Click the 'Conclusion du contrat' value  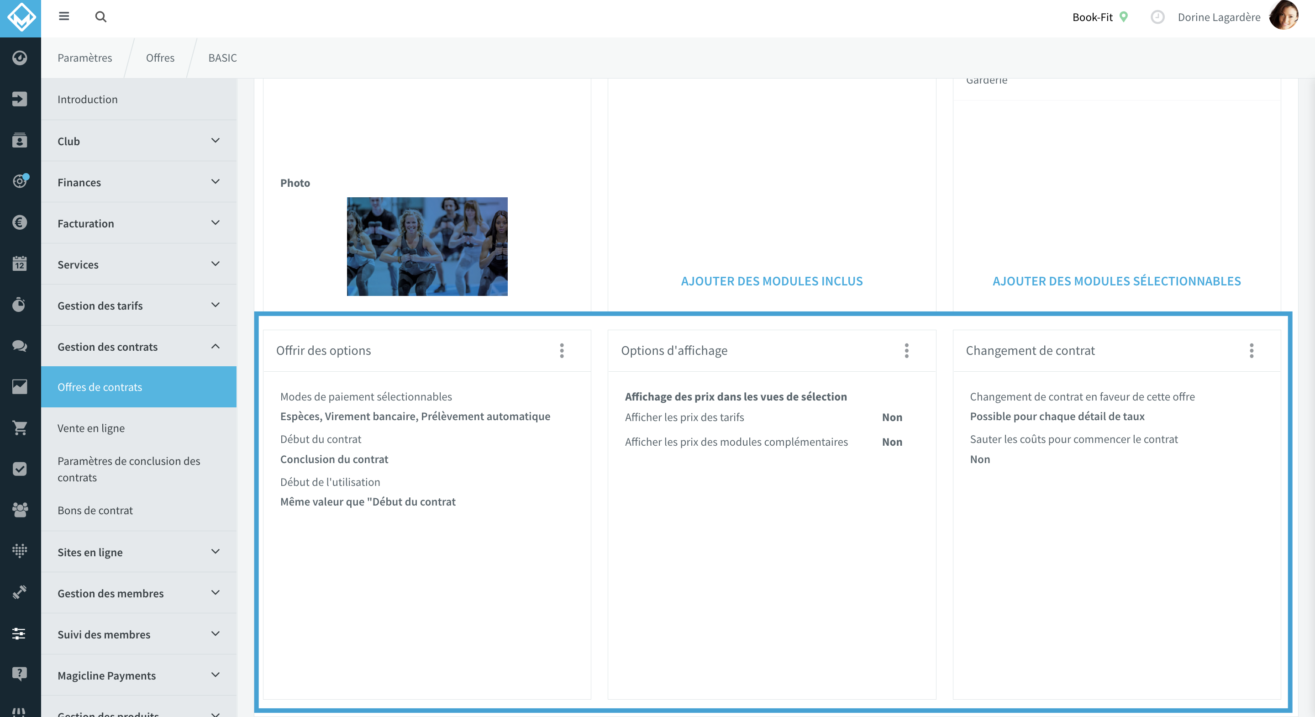(334, 459)
